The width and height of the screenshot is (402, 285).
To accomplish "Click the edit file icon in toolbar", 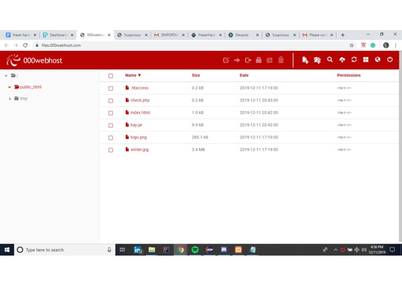I will point(226,60).
